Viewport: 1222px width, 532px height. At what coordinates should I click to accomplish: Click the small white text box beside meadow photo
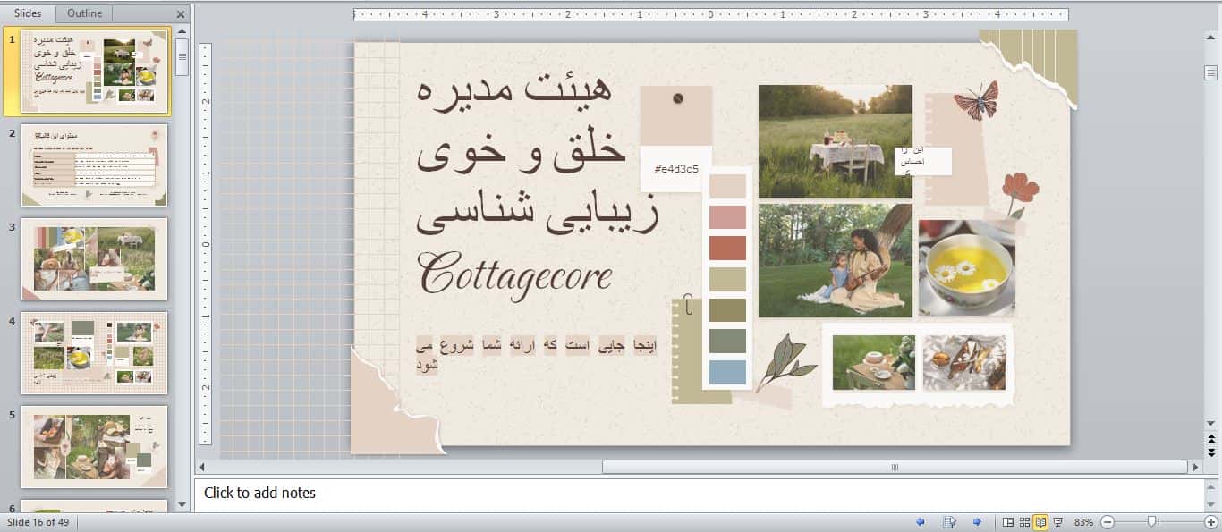point(923,161)
